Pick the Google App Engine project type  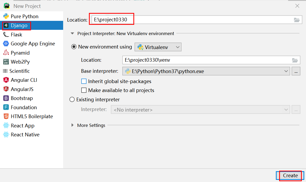click(31, 44)
